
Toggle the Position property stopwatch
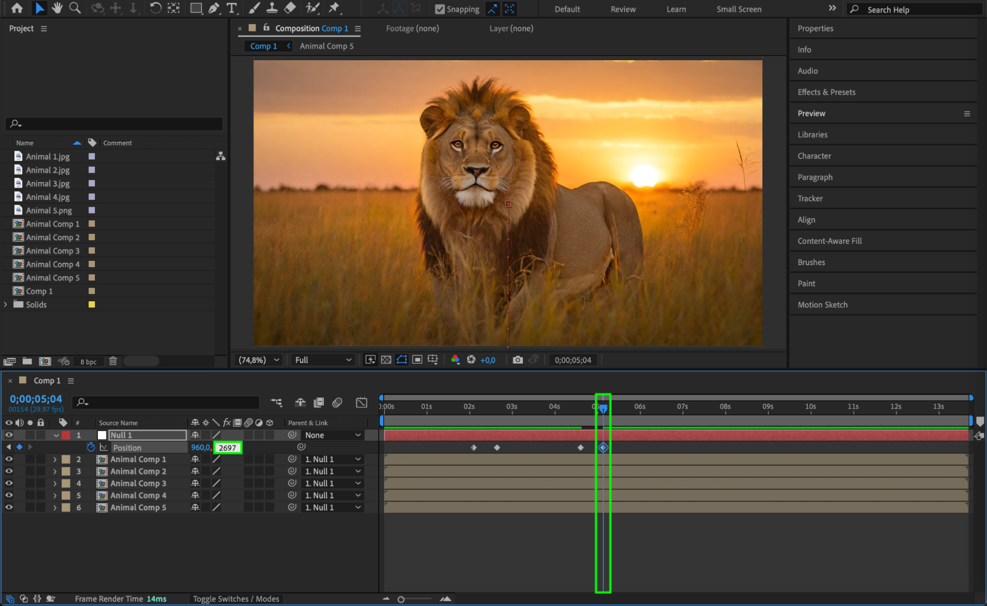pos(91,447)
